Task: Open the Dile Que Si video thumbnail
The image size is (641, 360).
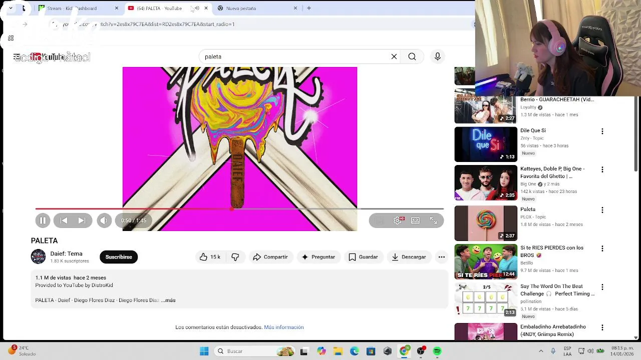Action: (x=486, y=144)
